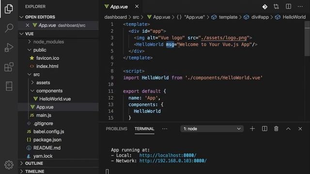Click the src breadcrumb
Image resolution: width=310 pixels, height=174 pixels.
tap(136, 17)
